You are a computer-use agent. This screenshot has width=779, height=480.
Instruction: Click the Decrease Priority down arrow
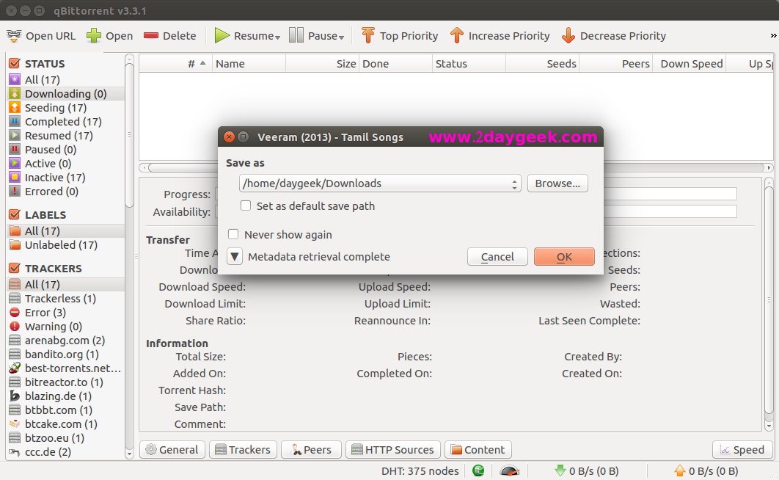568,36
